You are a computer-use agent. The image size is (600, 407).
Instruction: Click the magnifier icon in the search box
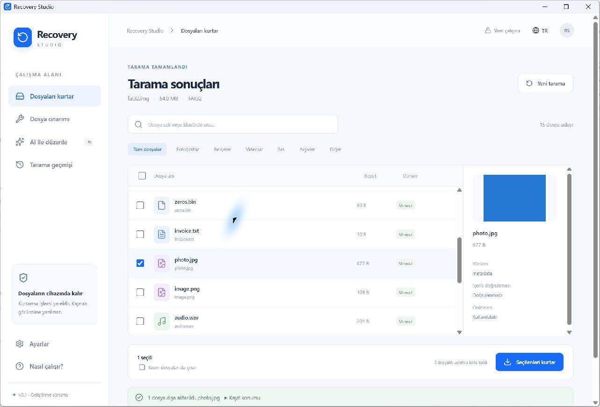(138, 125)
